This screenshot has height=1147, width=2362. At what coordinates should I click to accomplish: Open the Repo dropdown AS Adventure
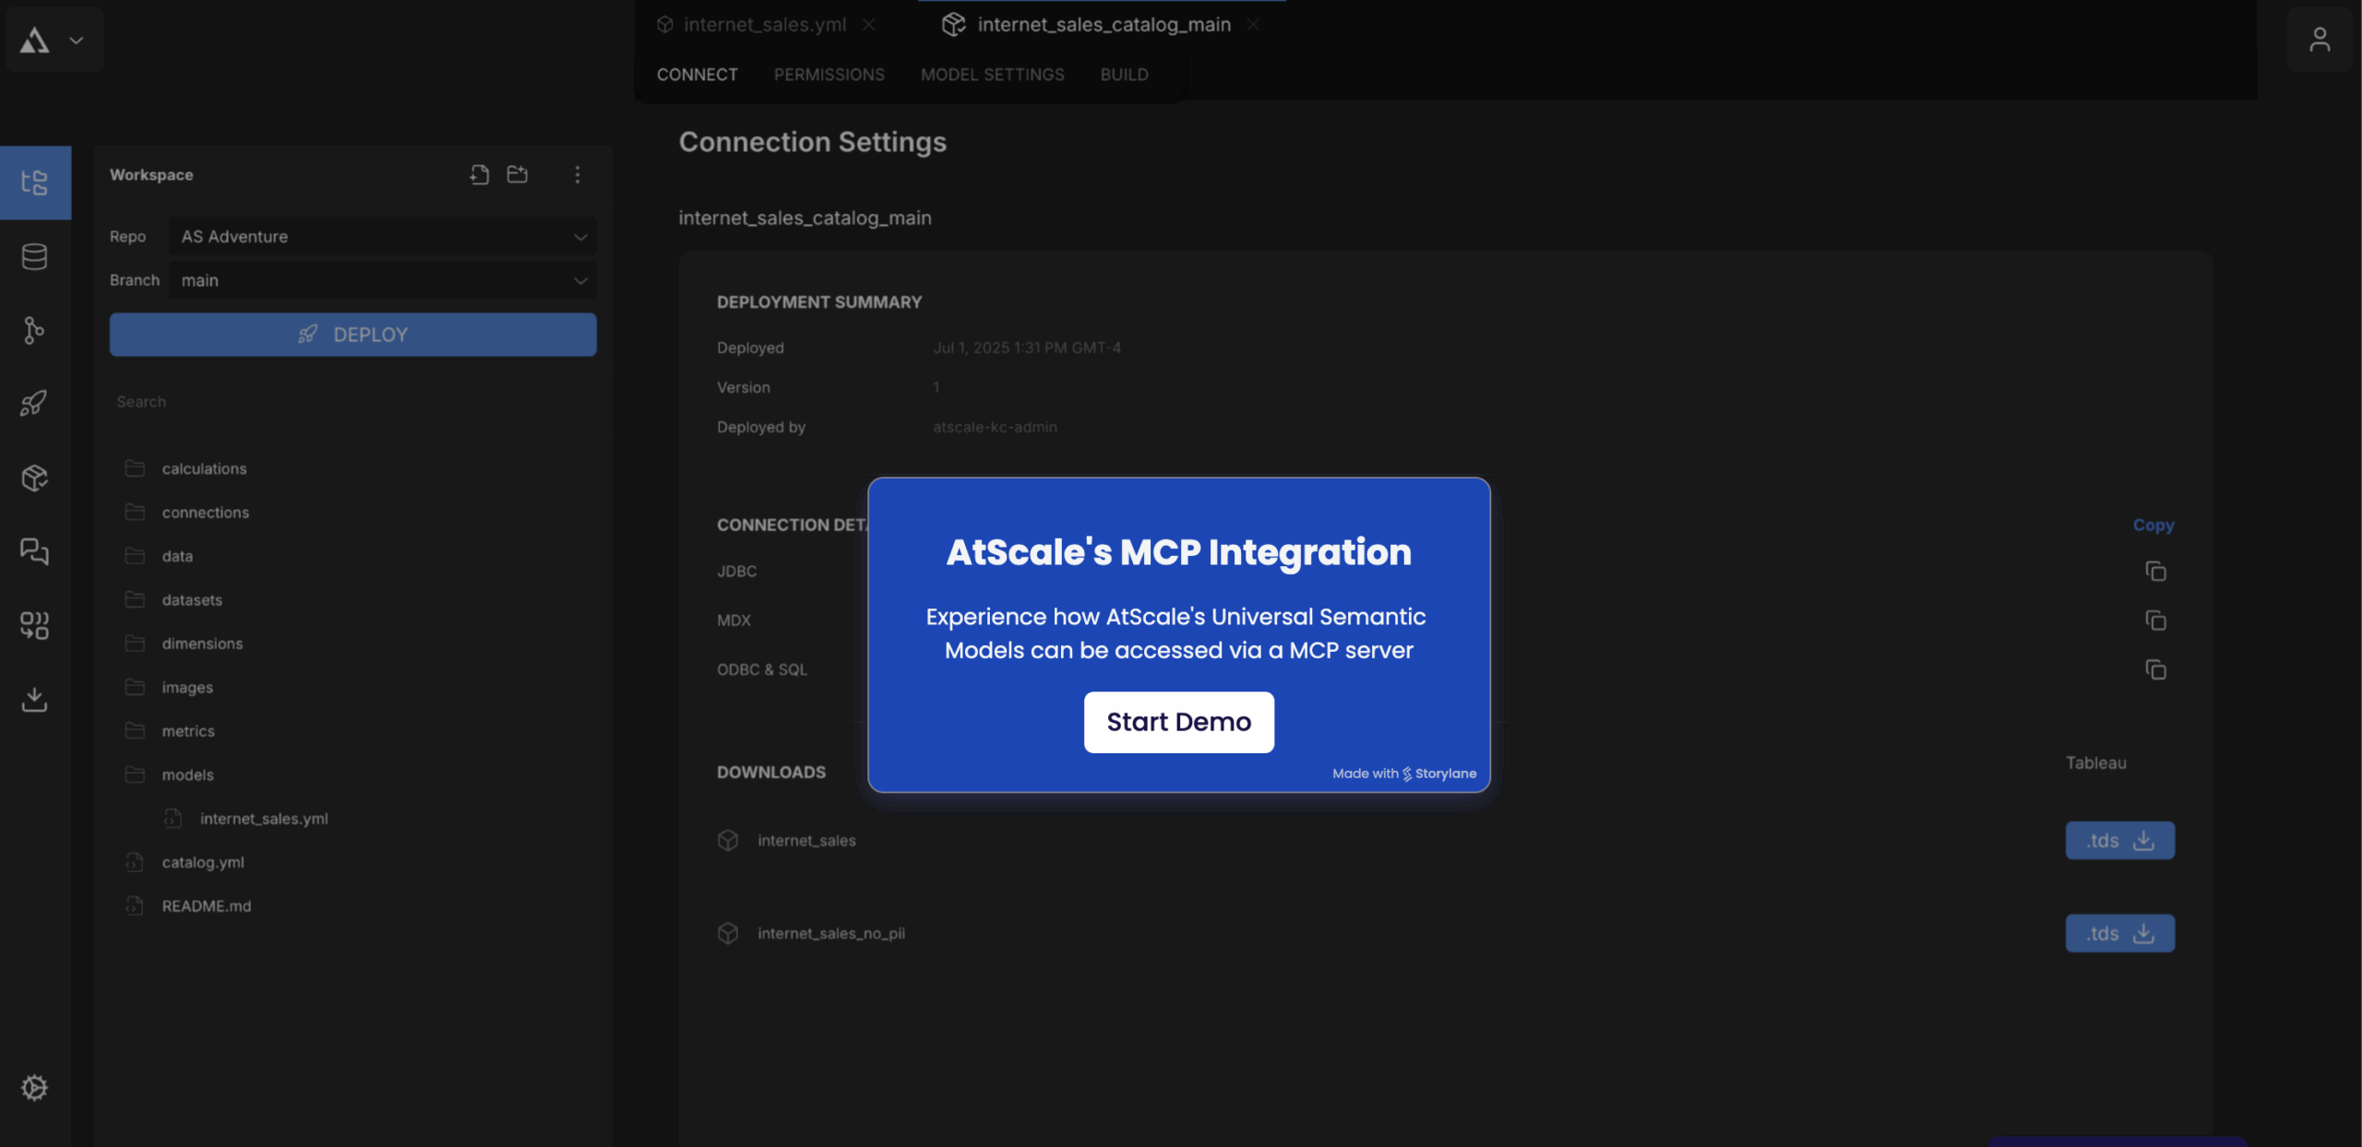pyautogui.click(x=382, y=236)
